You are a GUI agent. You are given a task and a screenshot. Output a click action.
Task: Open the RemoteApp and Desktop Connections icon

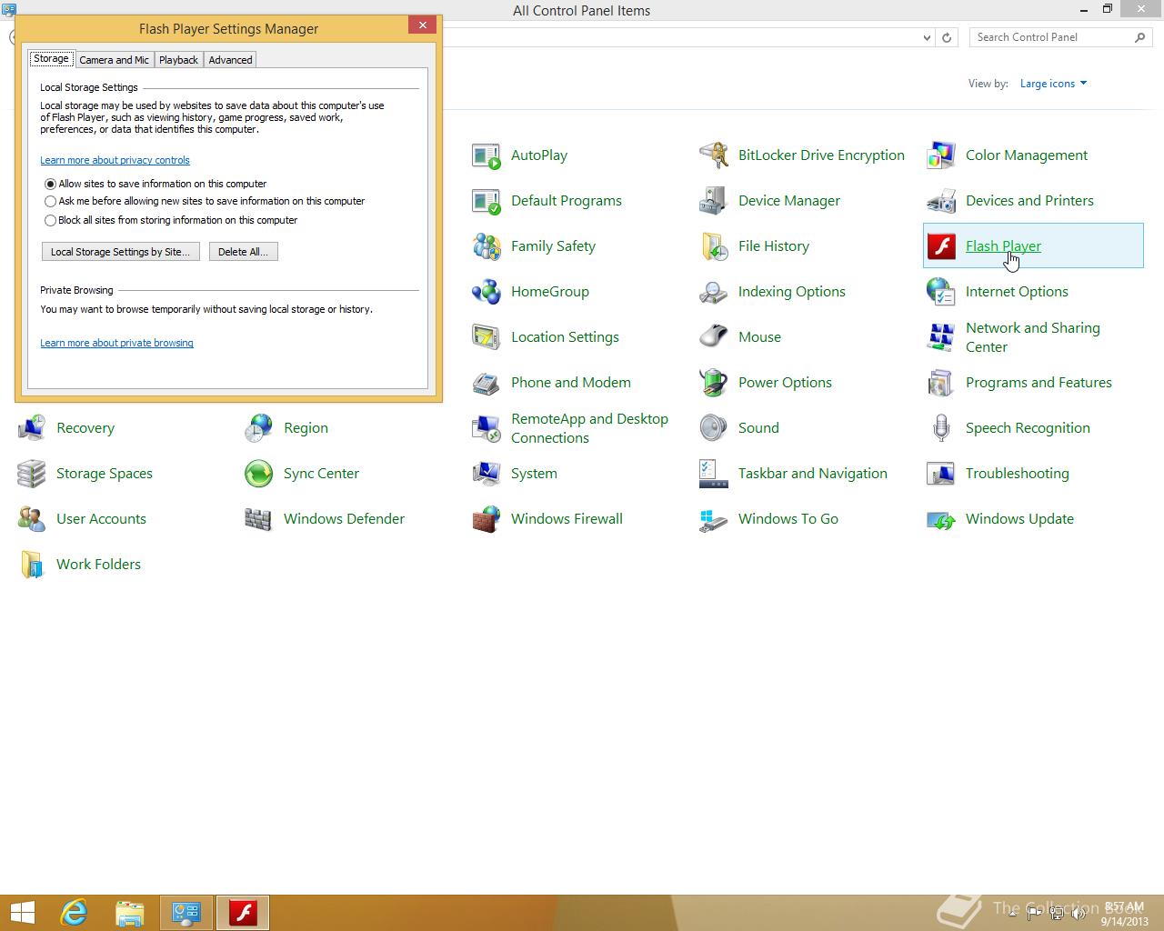[487, 428]
